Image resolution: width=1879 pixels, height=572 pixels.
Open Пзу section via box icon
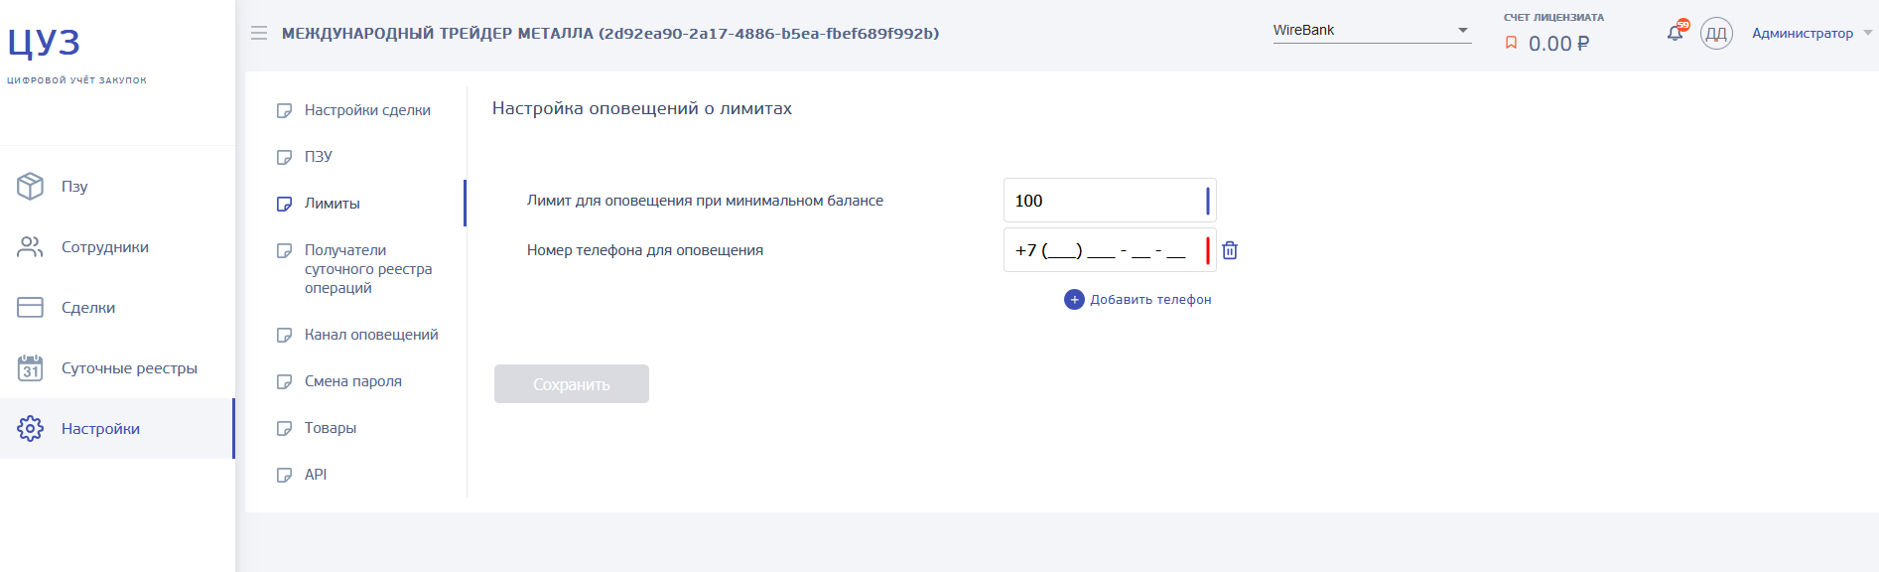(x=30, y=186)
